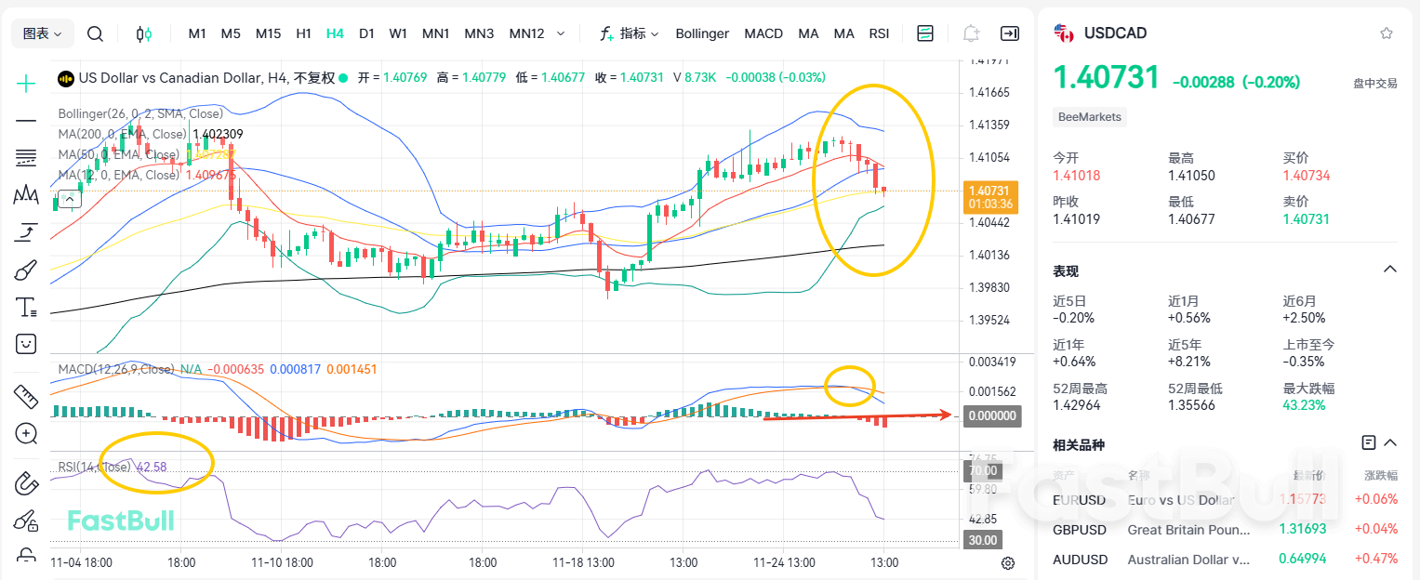
Task: Select the MACD indicator menu item
Action: 763,33
